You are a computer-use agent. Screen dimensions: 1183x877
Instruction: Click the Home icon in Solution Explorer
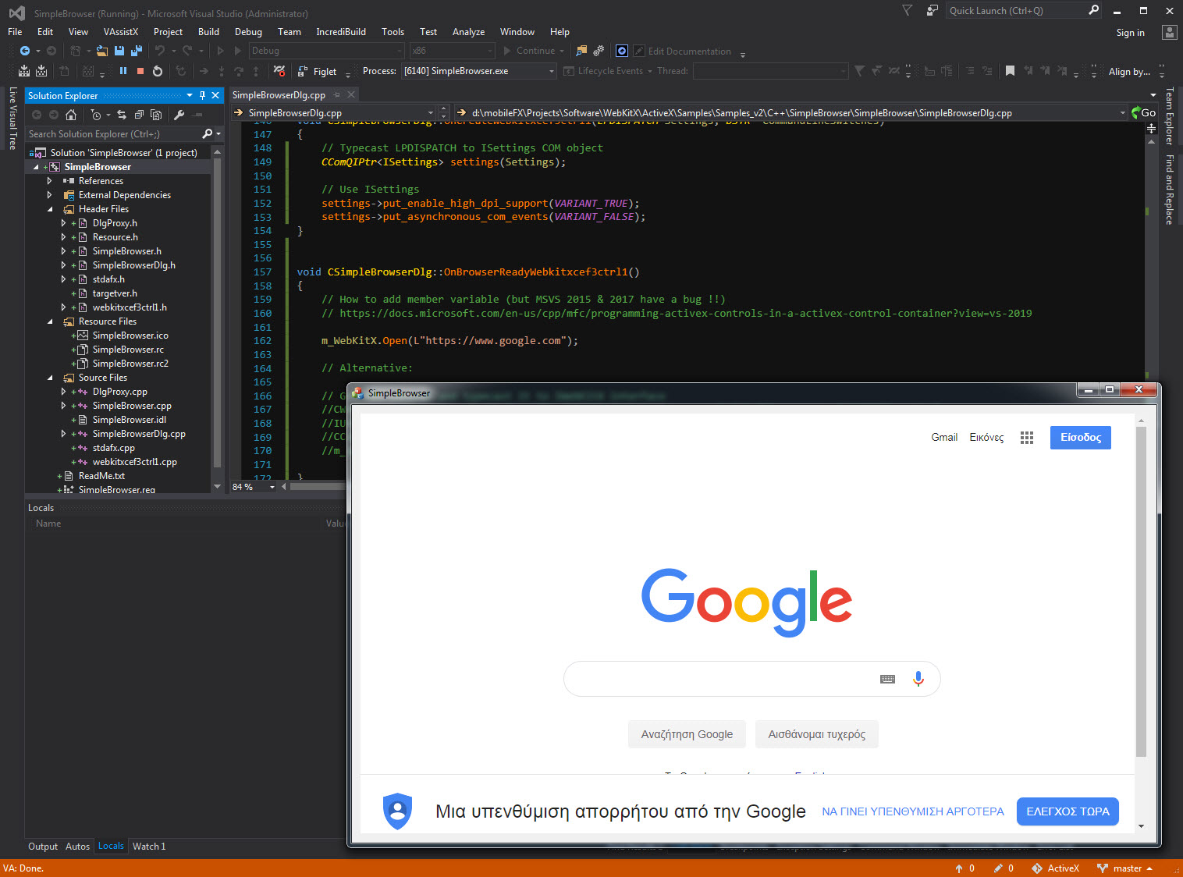coord(71,115)
